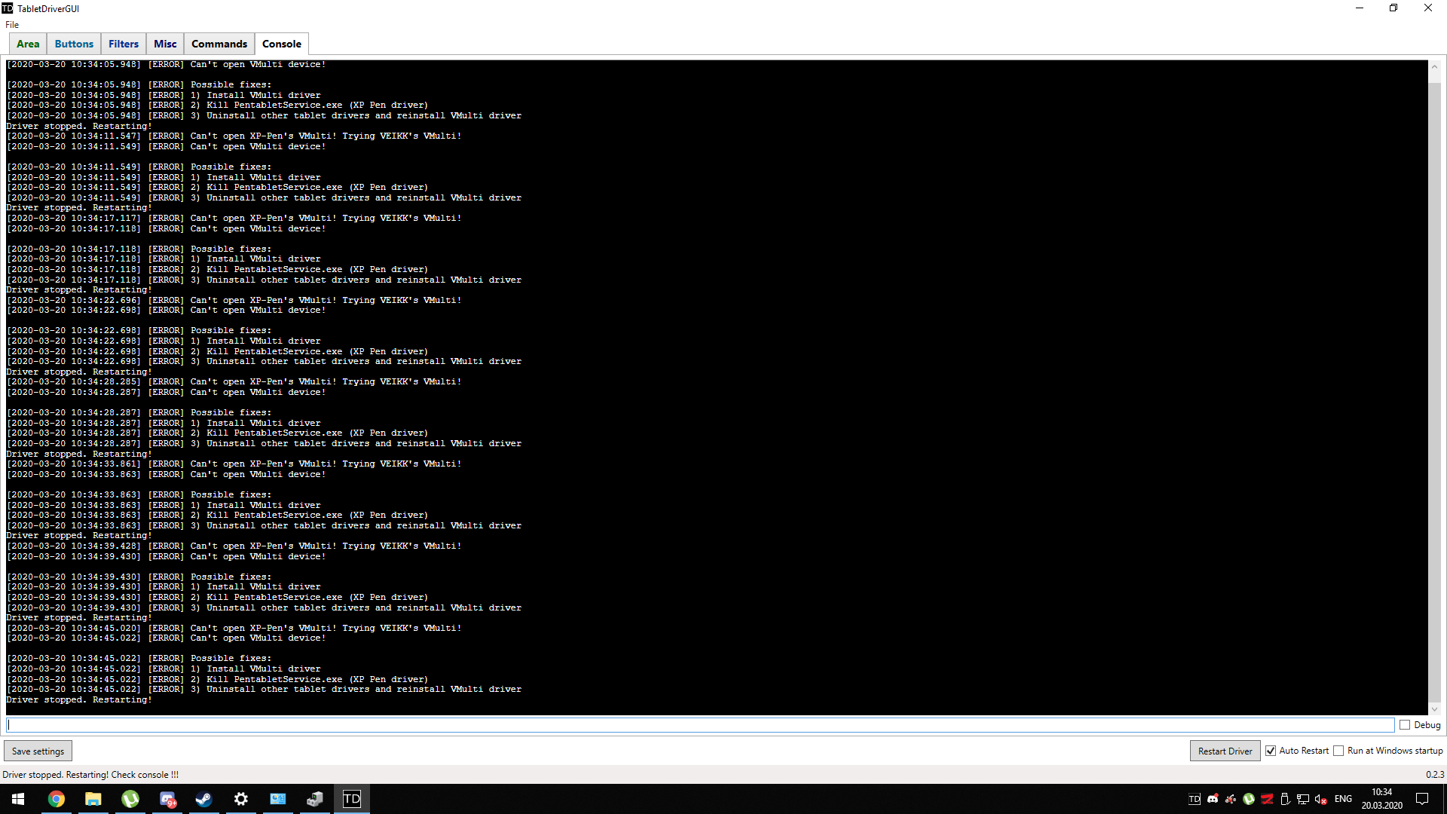
Task: Enable Run at Windows startup
Action: (1338, 751)
